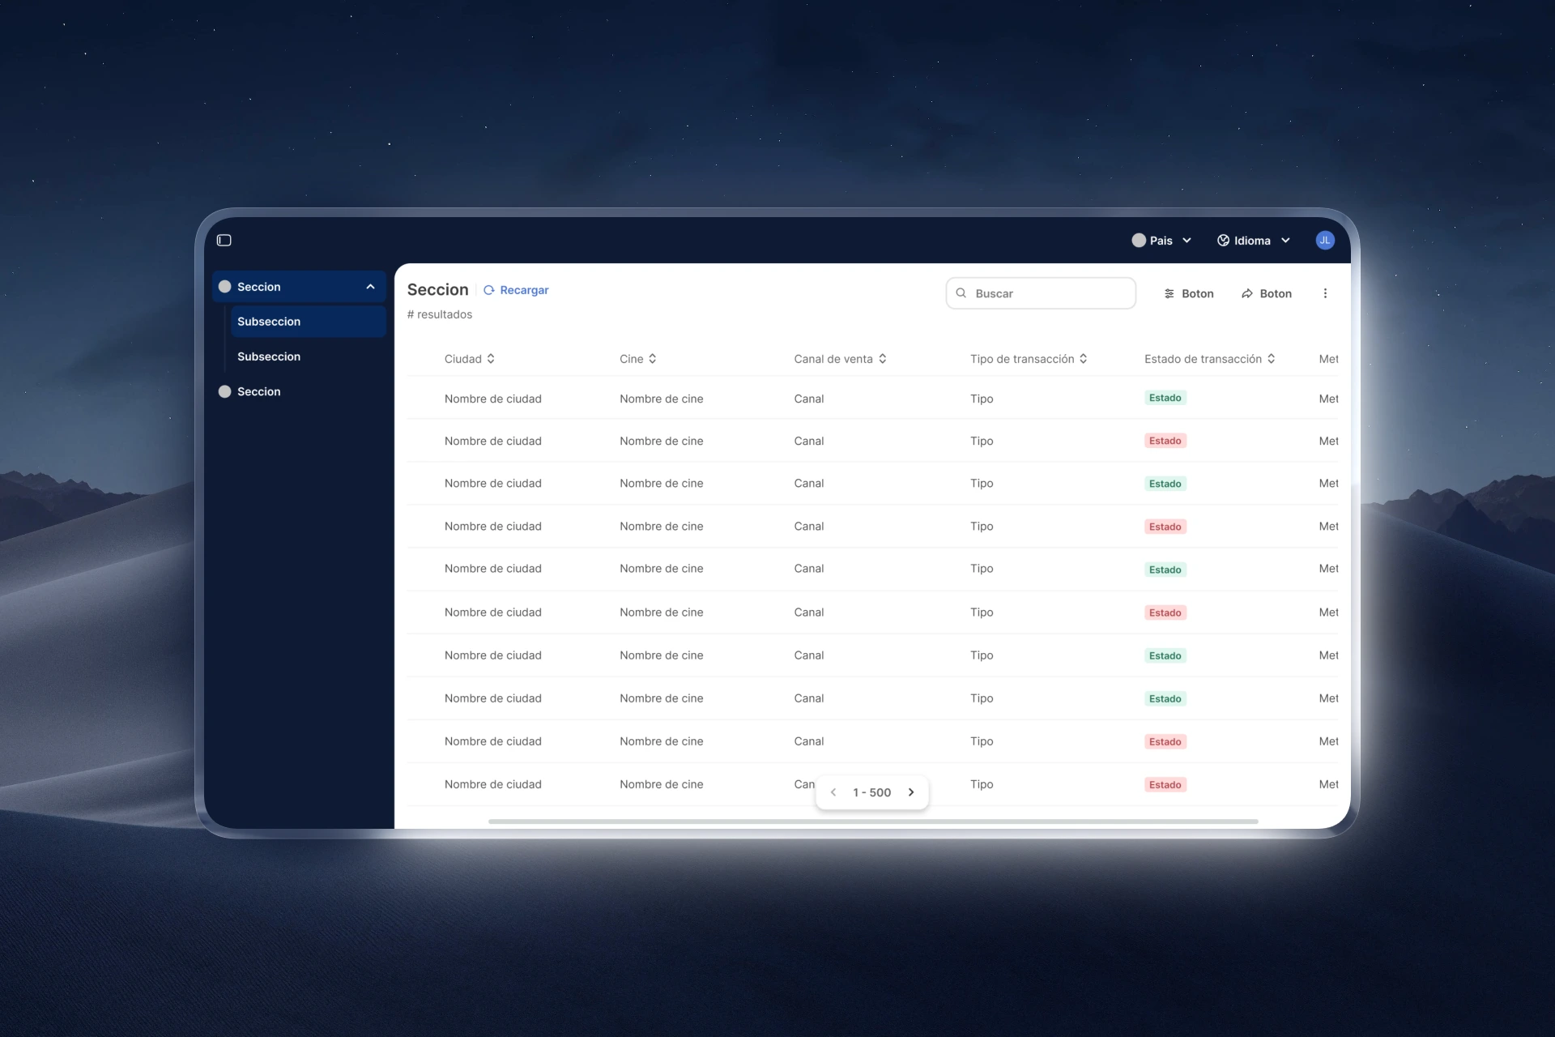Sort by Cine column arrows
The width and height of the screenshot is (1555, 1037).
click(652, 359)
